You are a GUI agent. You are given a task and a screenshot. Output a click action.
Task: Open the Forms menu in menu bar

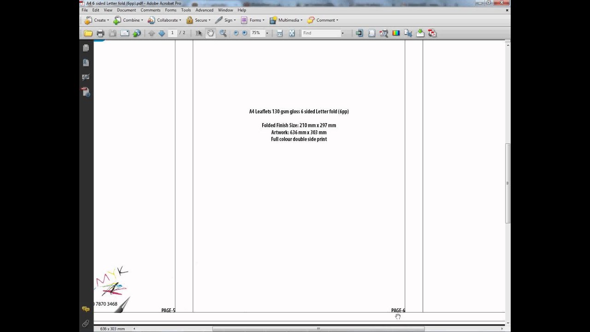click(171, 10)
